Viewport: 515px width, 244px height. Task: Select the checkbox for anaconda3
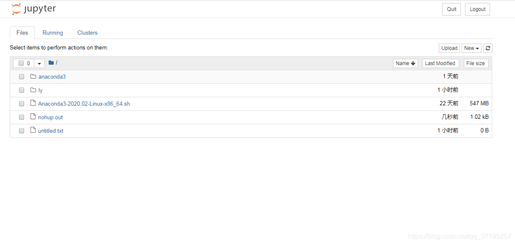point(21,77)
